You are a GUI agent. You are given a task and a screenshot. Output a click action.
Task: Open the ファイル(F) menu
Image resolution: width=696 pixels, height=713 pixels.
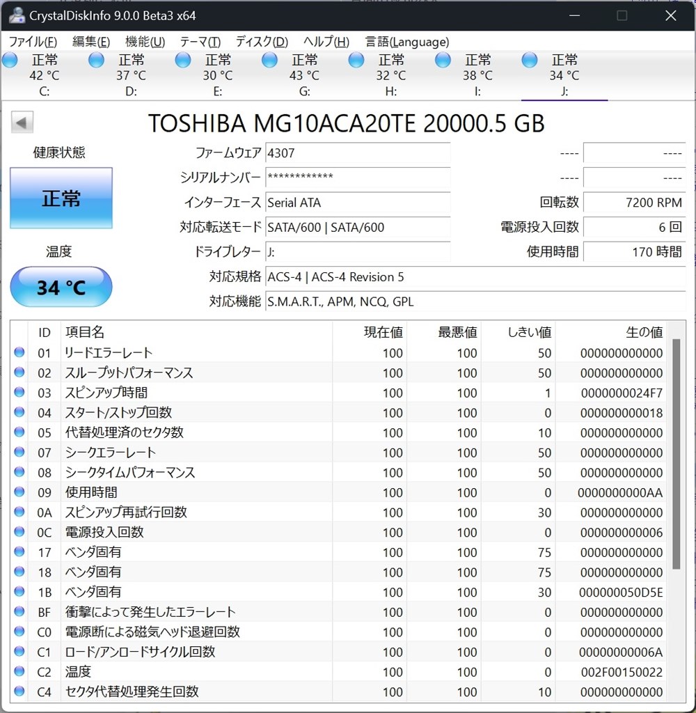pyautogui.click(x=32, y=42)
